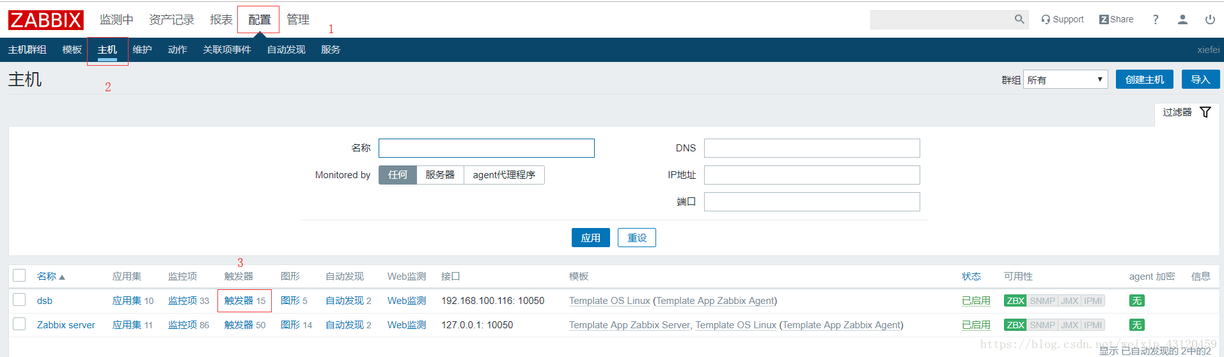Open the 报表 menu
The image size is (1224, 357).
click(221, 20)
